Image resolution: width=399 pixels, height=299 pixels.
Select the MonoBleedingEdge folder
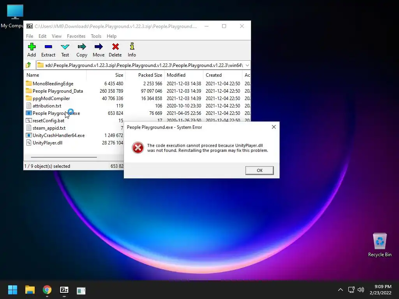click(x=53, y=84)
